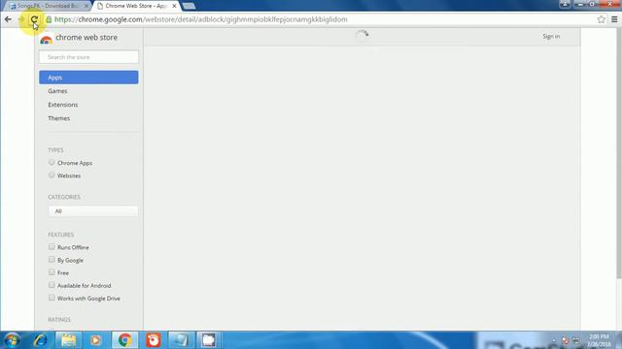Bookmark the page with the star icon

click(x=601, y=19)
